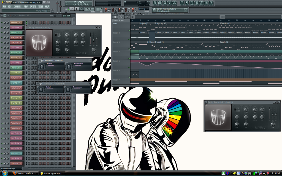Screen dimensions: 282x176
Task: Click Cutoff knob in Fruity Fast LP (Lead1)
Action: [42, 66]
